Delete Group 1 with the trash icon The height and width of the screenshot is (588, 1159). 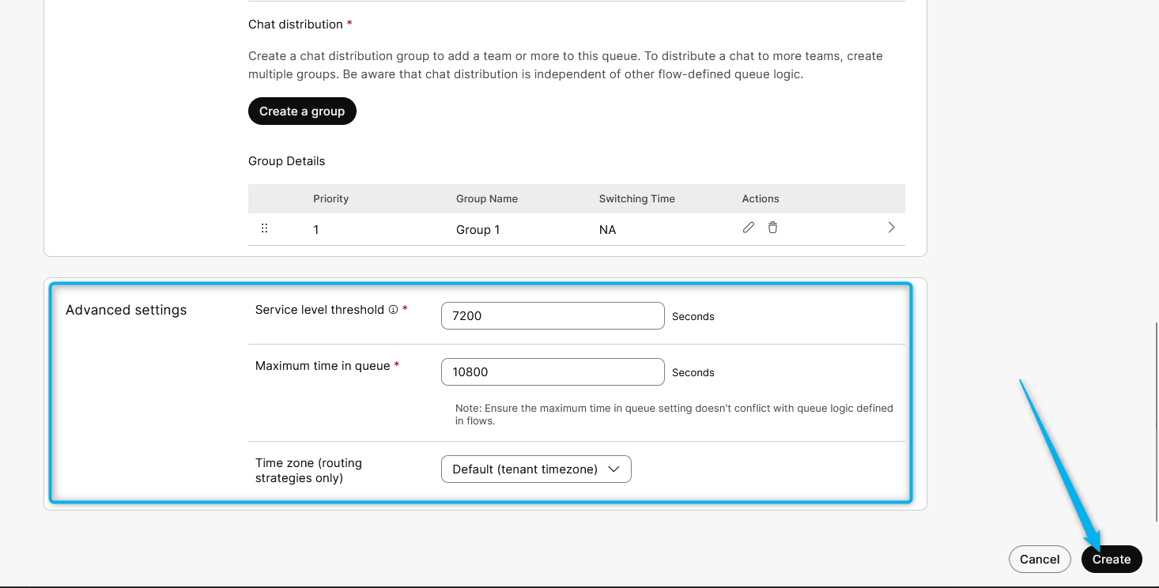click(772, 228)
